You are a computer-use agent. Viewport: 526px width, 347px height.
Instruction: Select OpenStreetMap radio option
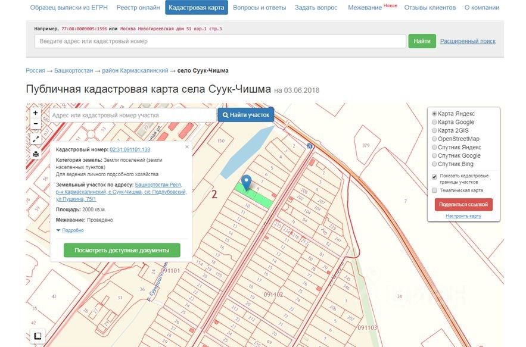coord(434,139)
